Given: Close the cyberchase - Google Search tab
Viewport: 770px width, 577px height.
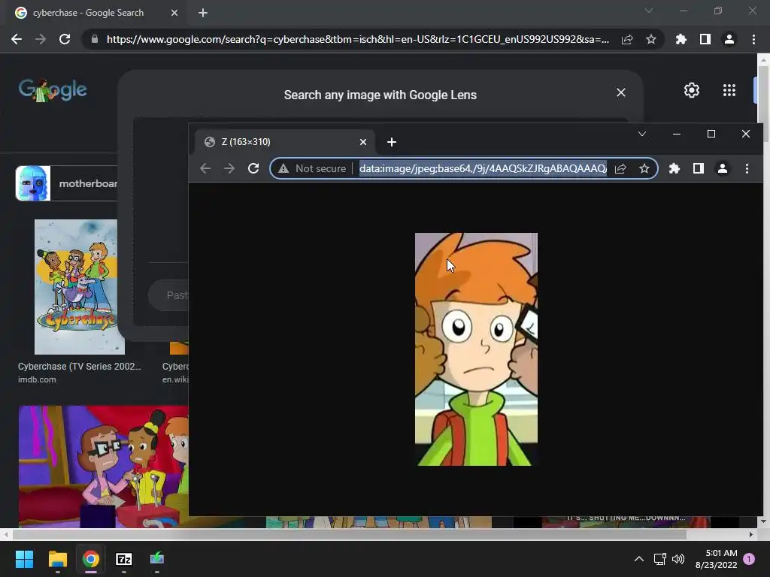Looking at the screenshot, I should click(174, 13).
